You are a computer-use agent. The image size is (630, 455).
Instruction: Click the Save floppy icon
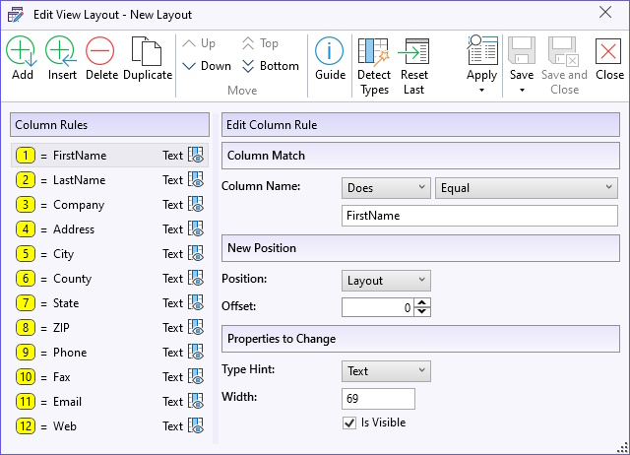click(x=522, y=50)
